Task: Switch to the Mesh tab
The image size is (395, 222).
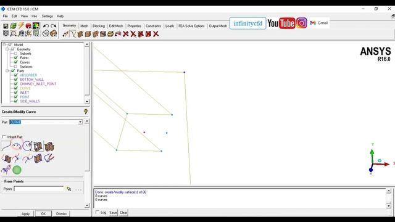Action: click(x=84, y=26)
